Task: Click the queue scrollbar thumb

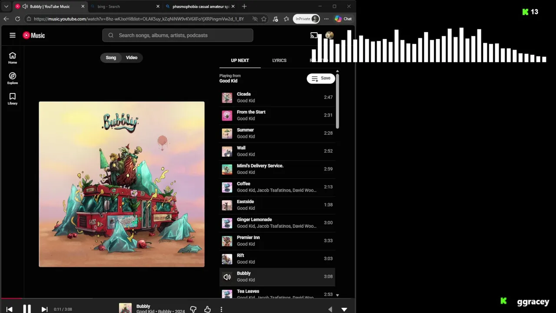Action: [337, 101]
